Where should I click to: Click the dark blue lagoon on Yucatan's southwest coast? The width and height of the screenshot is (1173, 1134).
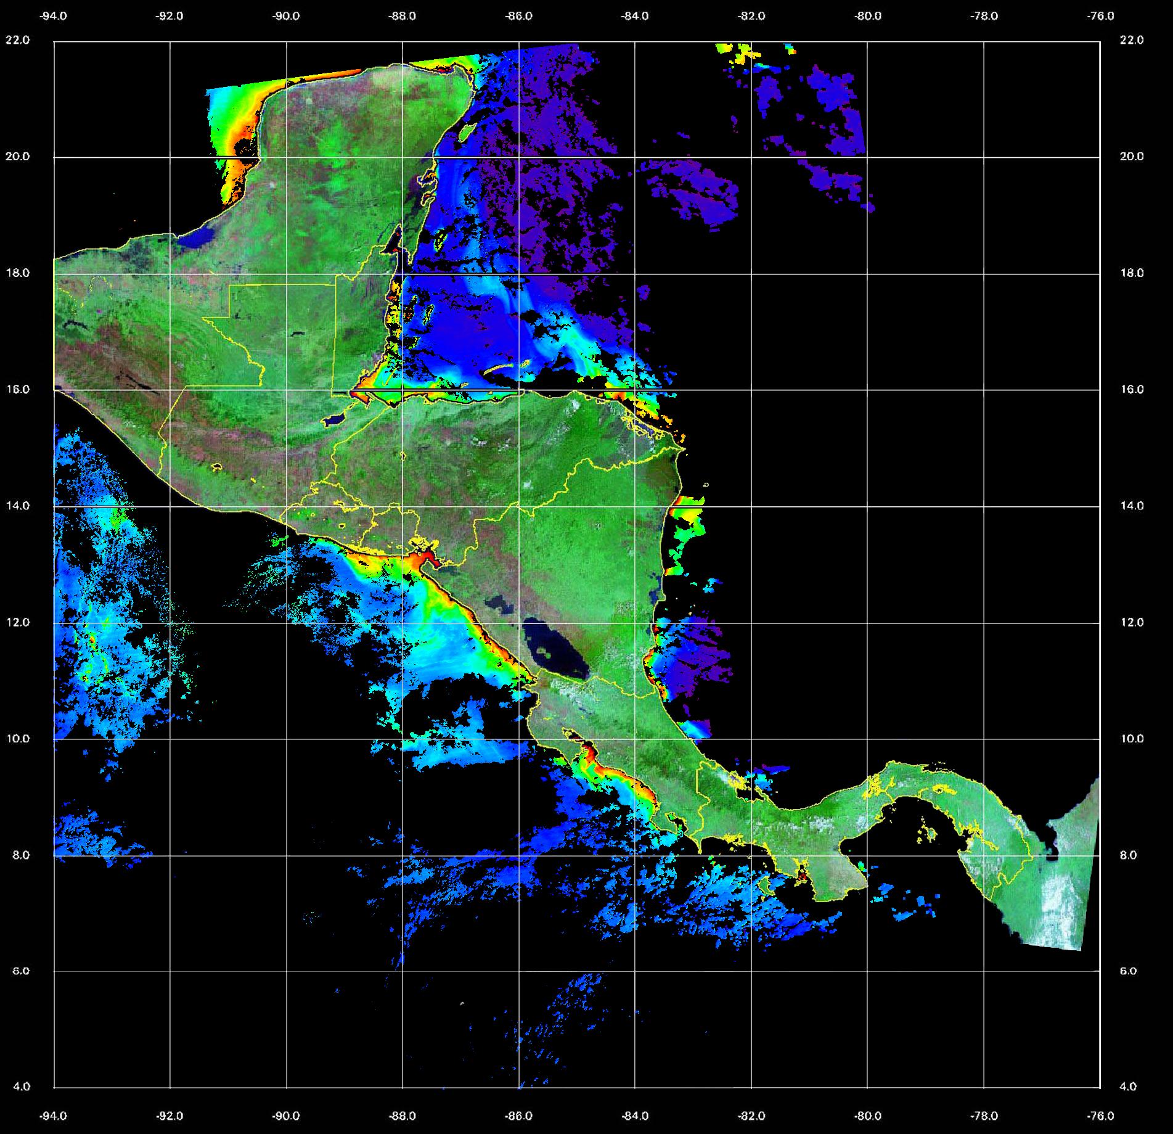click(199, 237)
